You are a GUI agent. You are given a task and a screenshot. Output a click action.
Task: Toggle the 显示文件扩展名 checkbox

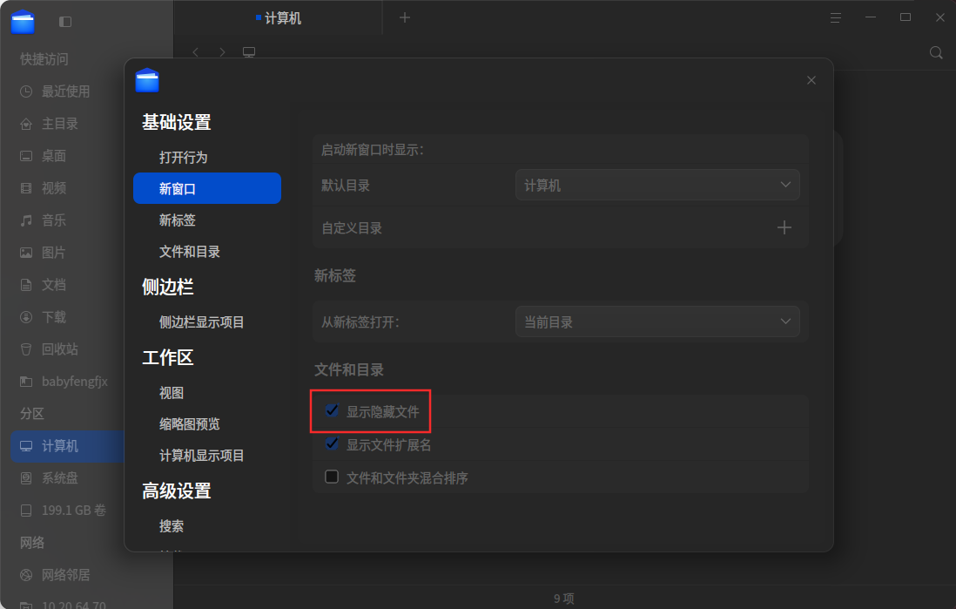click(x=332, y=443)
